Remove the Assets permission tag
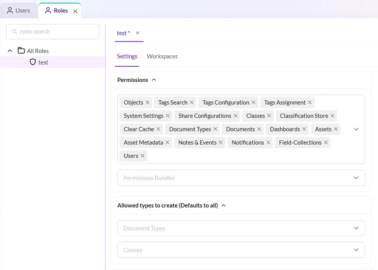Image resolution: width=378 pixels, height=270 pixels. [x=336, y=129]
